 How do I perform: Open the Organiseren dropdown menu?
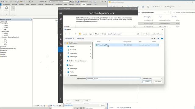click(69, 38)
